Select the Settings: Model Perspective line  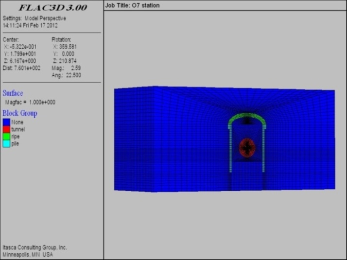coord(34,18)
